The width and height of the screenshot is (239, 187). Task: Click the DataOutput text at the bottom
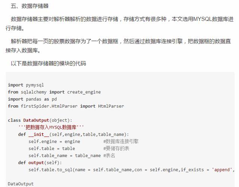21,184
